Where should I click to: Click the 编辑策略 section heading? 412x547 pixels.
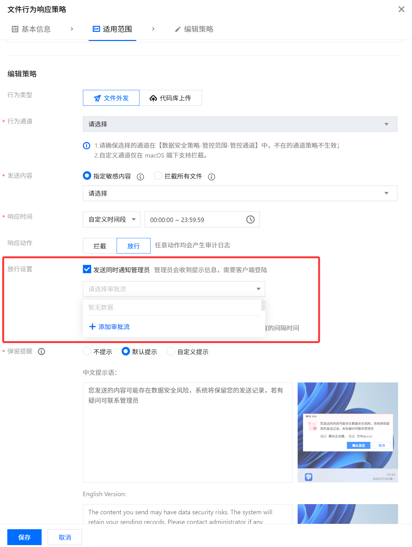click(x=22, y=74)
